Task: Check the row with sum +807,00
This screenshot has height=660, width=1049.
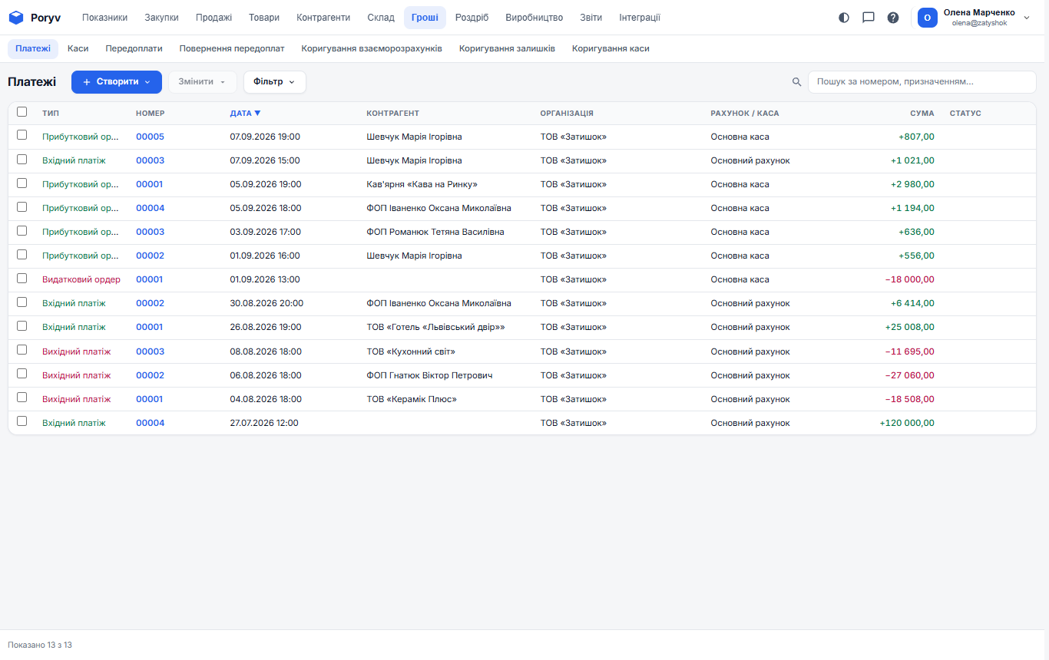Action: click(22, 135)
